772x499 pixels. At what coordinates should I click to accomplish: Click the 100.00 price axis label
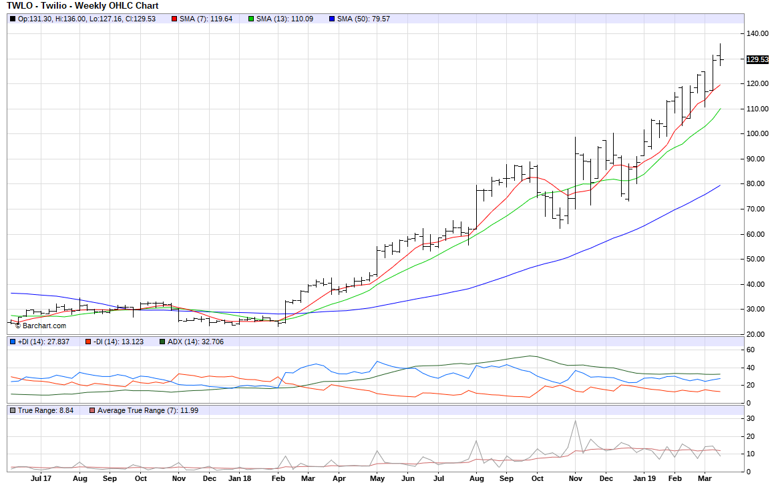click(x=758, y=133)
